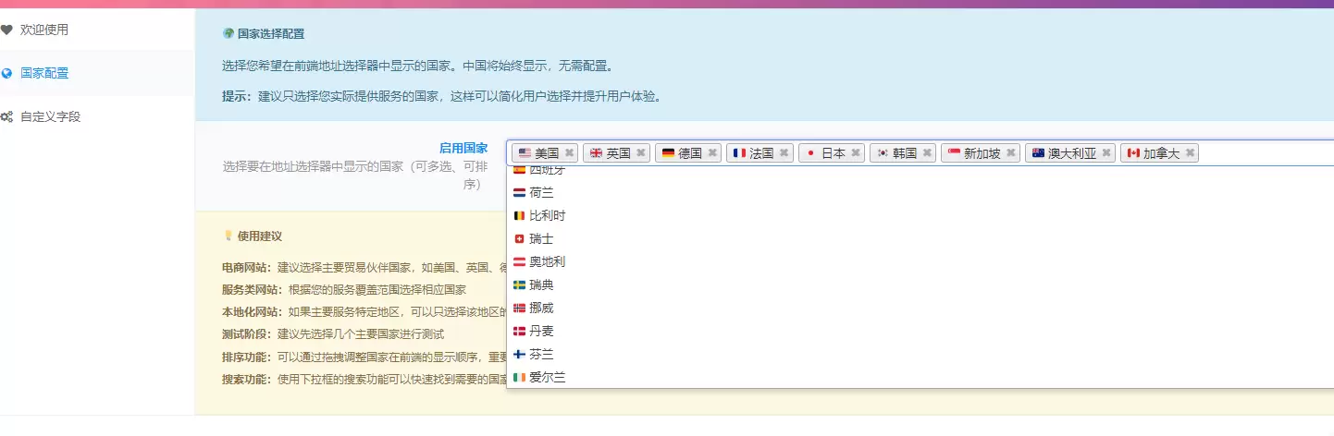Image resolution: width=1334 pixels, height=436 pixels.
Task: Select 芬兰 from the dropdown list
Action: click(920, 354)
